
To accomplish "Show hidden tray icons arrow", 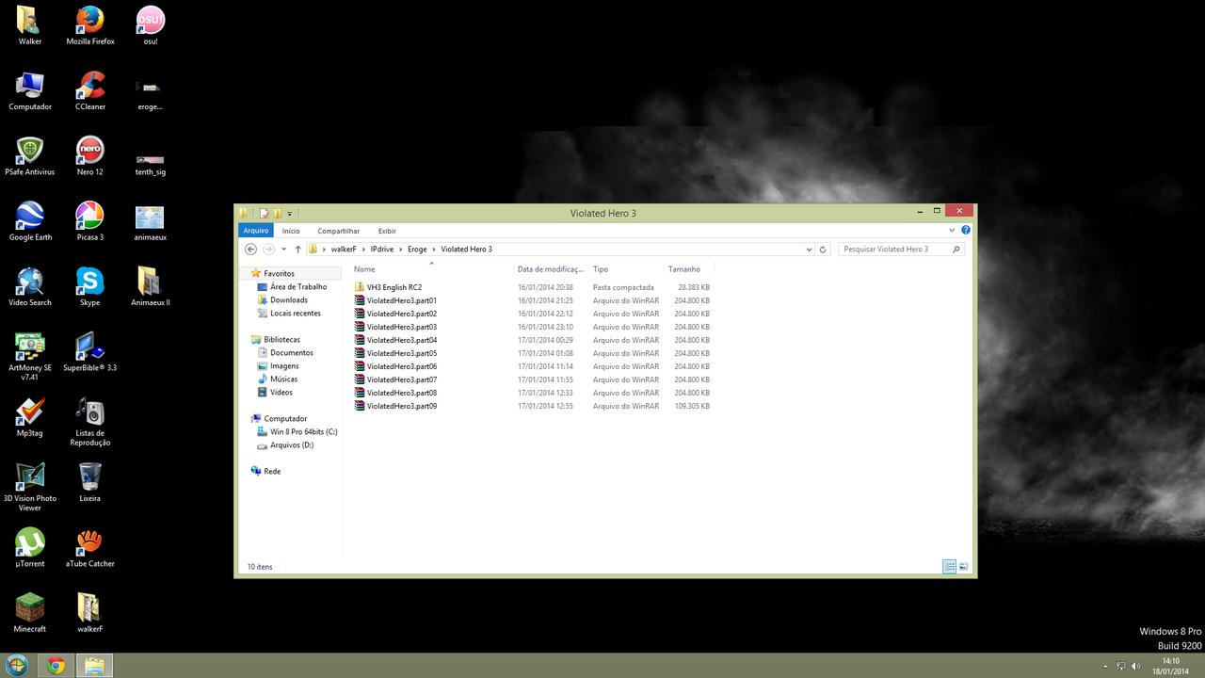I will (x=1103, y=666).
